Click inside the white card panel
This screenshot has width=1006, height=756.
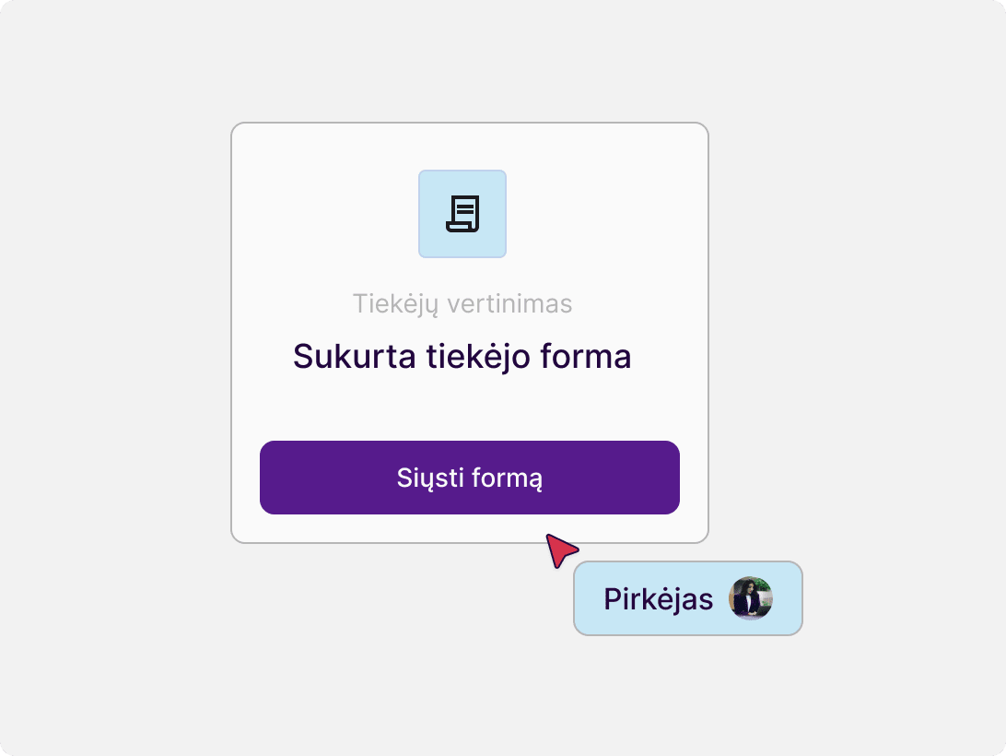click(469, 406)
